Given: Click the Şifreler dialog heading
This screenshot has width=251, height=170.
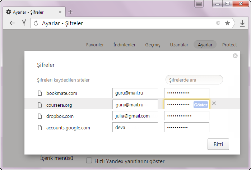Looking at the screenshot, I should point(46,65).
